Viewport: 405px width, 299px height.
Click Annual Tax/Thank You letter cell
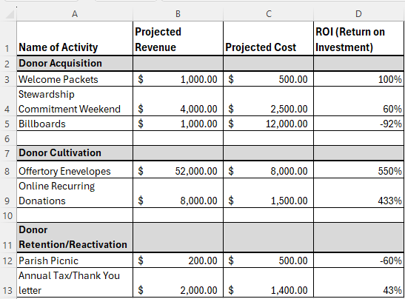75,283
